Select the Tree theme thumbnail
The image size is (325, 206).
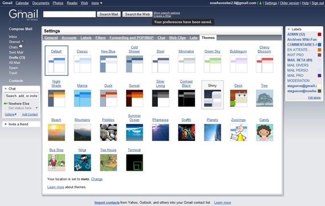point(265,98)
